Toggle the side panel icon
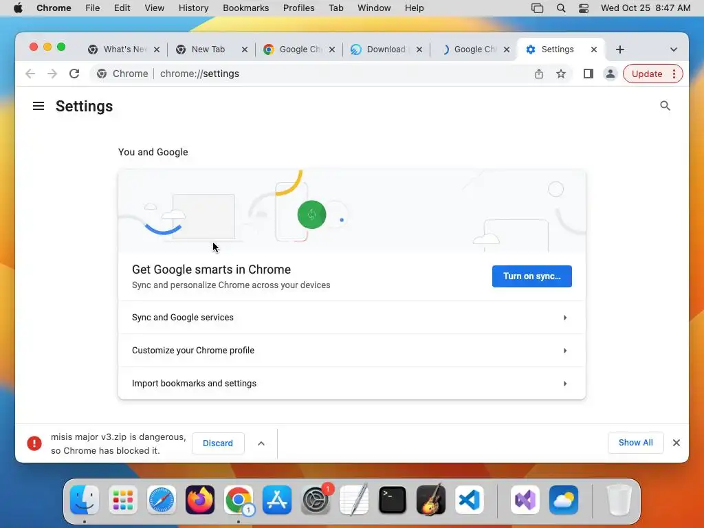704x528 pixels. tap(588, 74)
